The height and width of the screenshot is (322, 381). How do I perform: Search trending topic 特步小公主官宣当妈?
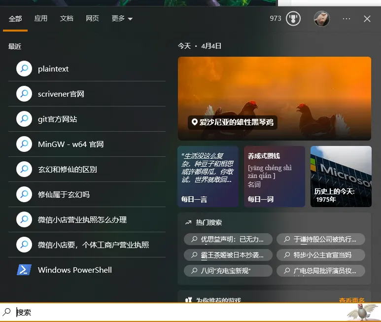321,255
